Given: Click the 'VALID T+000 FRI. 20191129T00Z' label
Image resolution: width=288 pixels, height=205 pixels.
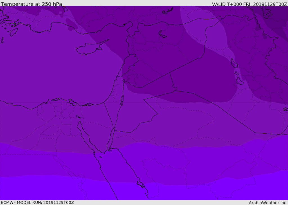Looking at the screenshot, I should [x=249, y=4].
